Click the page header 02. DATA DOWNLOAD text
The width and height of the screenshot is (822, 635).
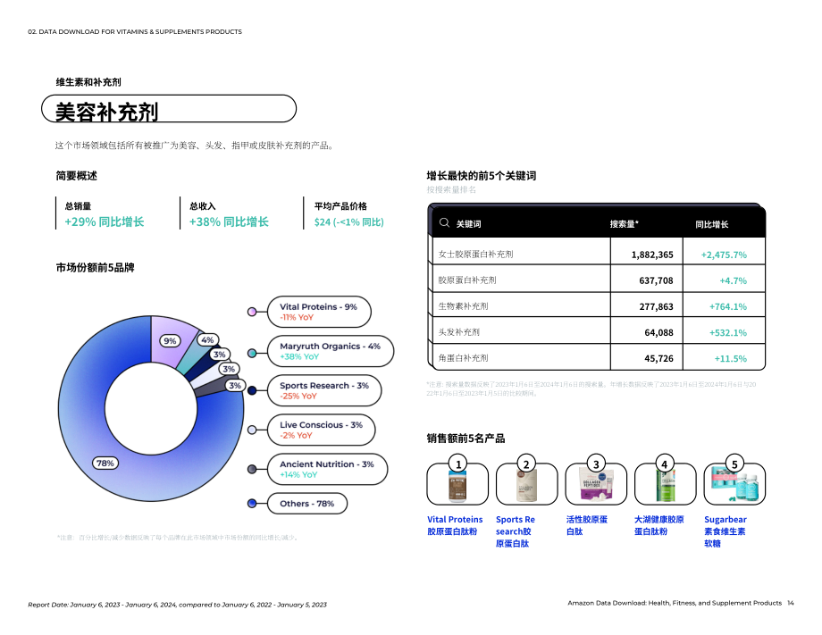coord(135,32)
